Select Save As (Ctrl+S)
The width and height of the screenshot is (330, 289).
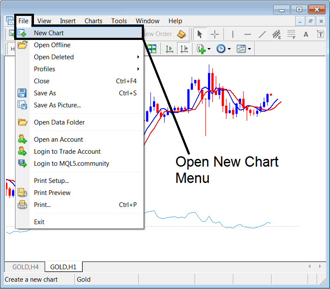pyautogui.click(x=79, y=93)
